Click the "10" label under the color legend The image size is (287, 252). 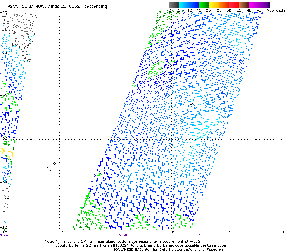point(190,10)
